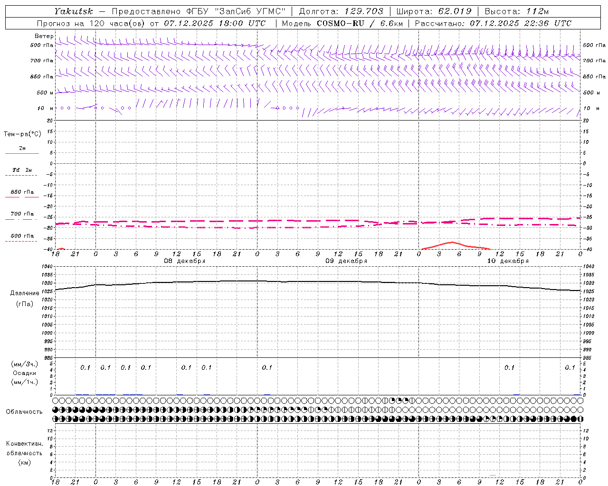The height and width of the screenshot is (486, 608).
Task: Click the Широта: 62.019 latitude value
Action: (434, 11)
